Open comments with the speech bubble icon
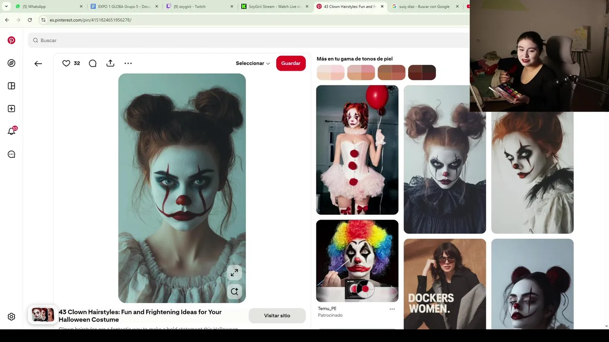 (x=93, y=63)
